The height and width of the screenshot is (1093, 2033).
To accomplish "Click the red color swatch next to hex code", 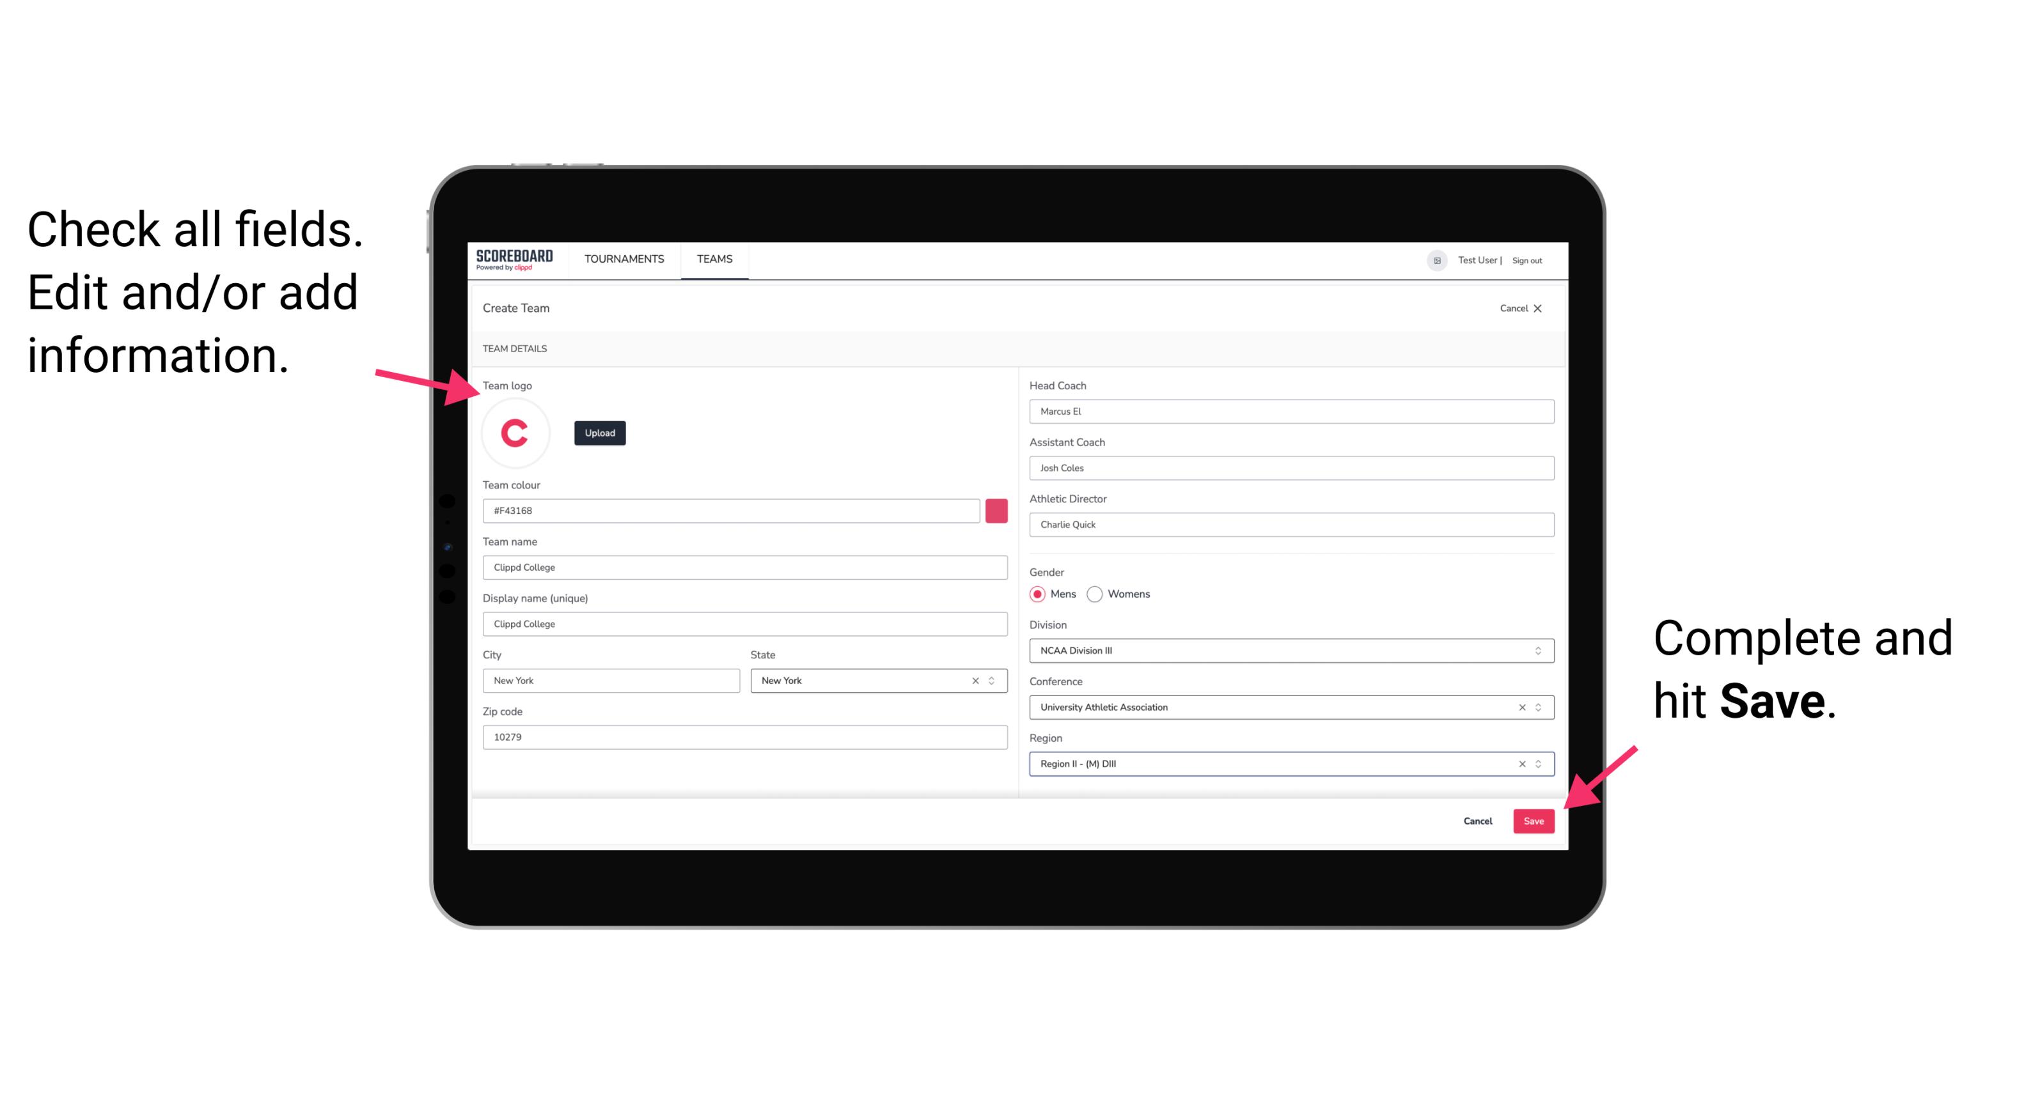I will click(x=998, y=511).
